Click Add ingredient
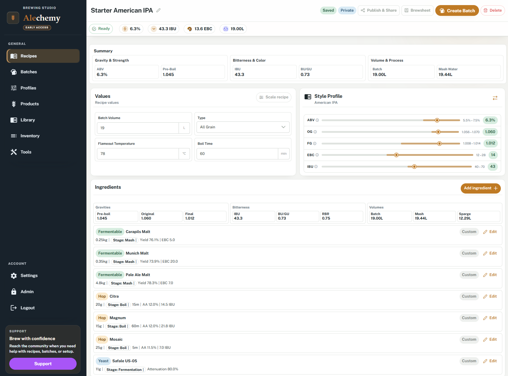Image resolution: width=508 pixels, height=376 pixels. (x=480, y=188)
